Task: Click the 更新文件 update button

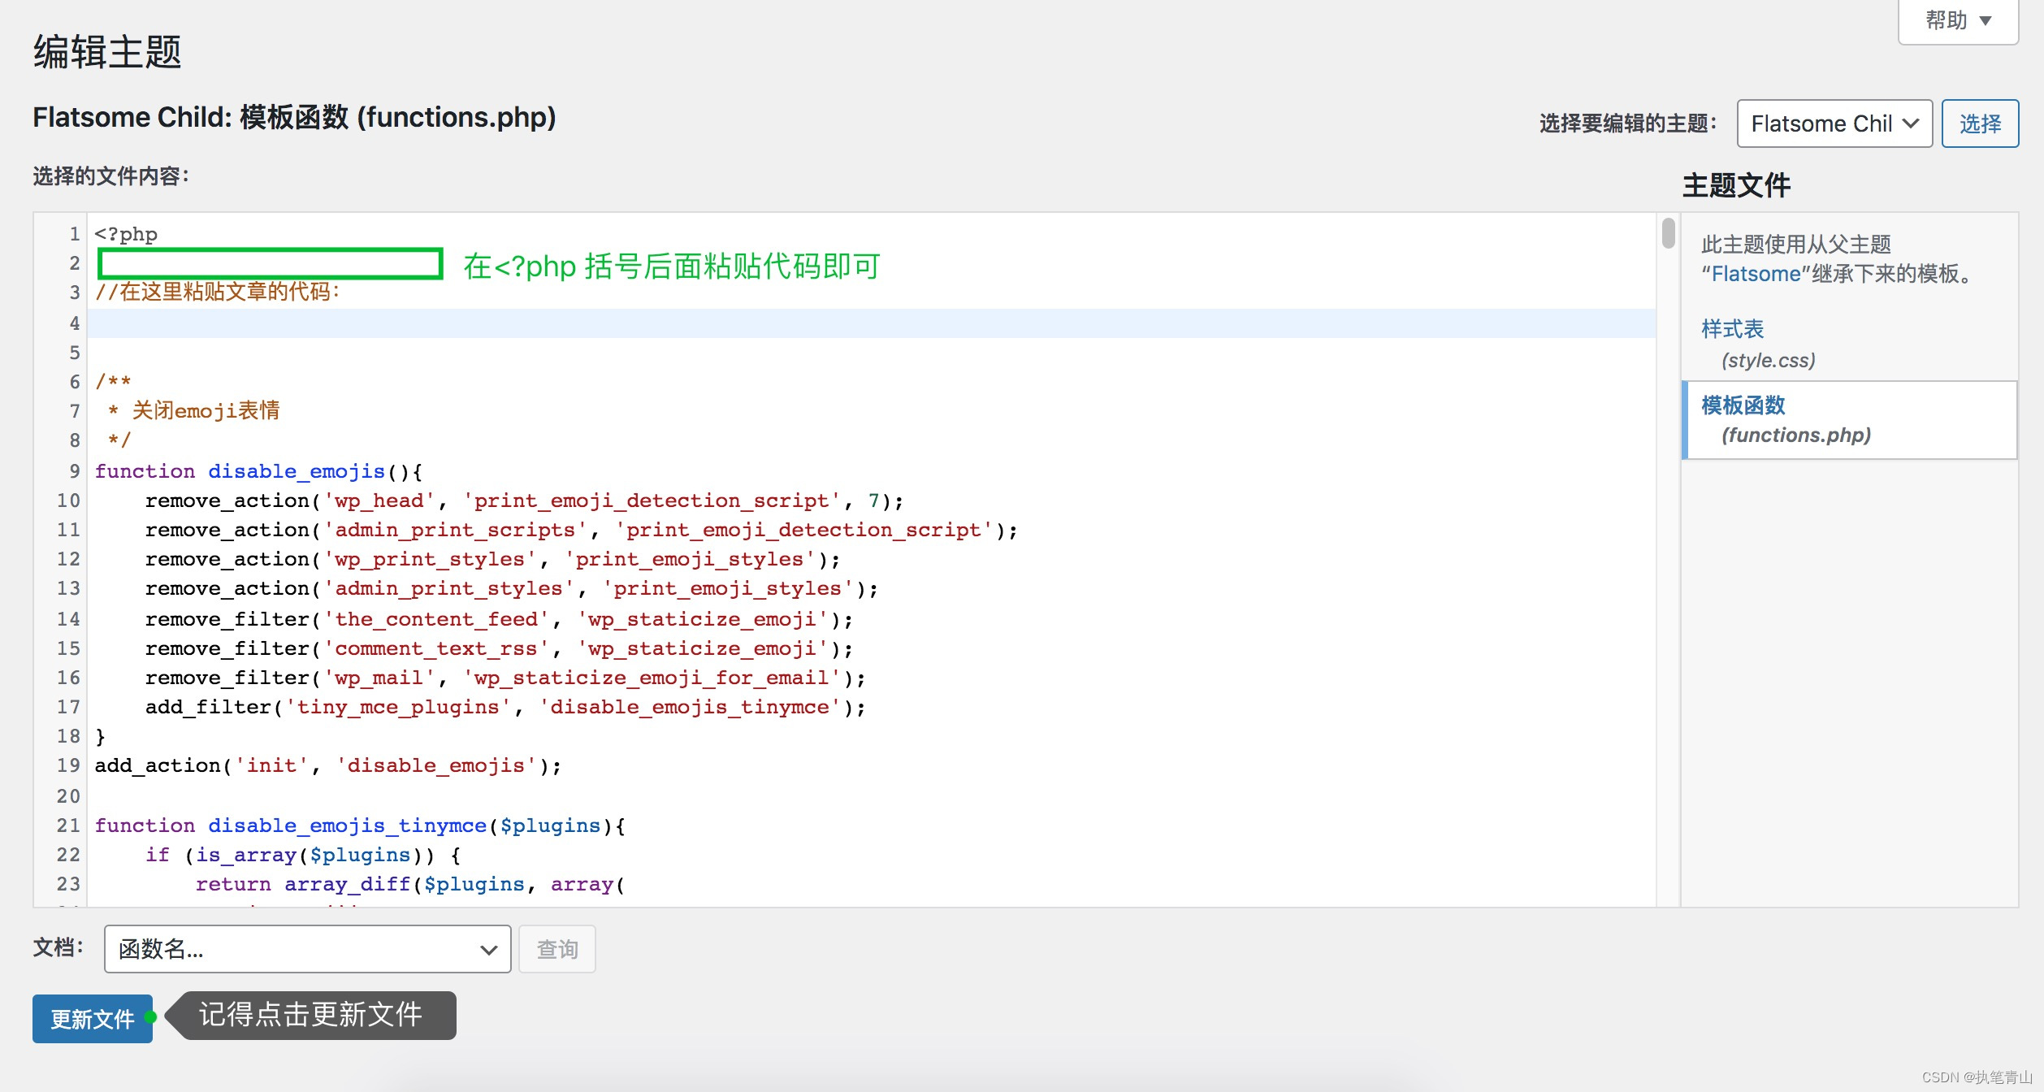Action: tap(93, 1019)
